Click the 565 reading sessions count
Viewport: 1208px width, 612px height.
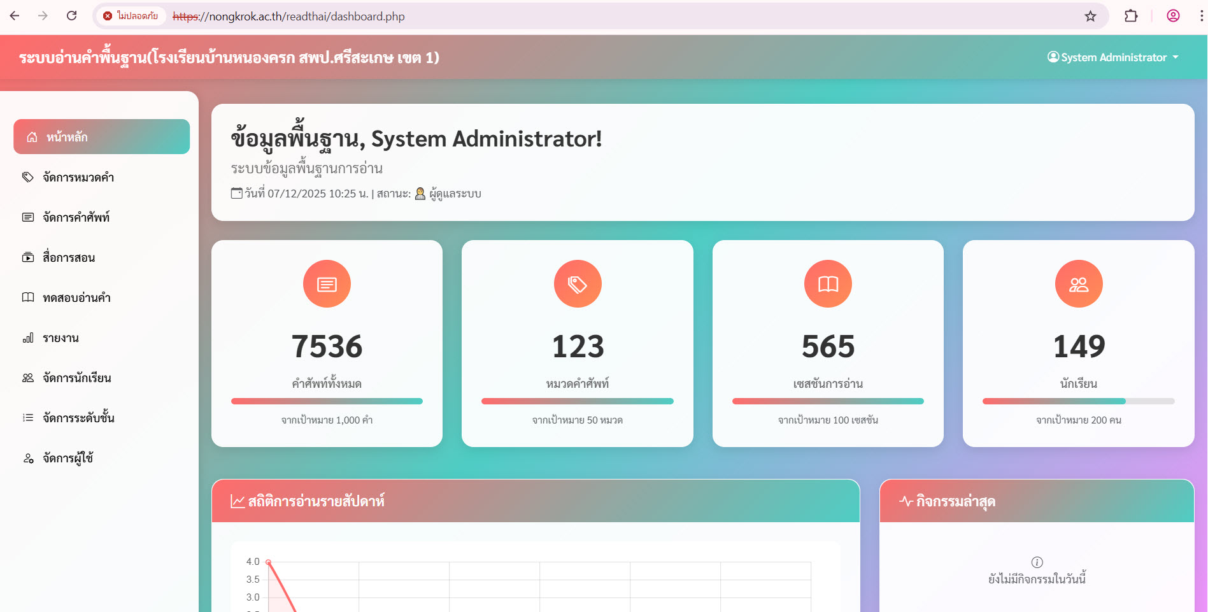[x=828, y=346]
